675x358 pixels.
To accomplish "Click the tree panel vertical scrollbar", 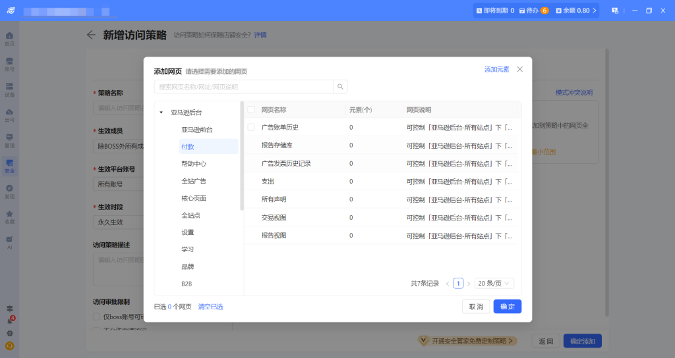I will click(242, 158).
